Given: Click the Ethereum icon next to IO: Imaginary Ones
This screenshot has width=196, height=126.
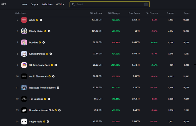Looking at the screenshot, I should [56, 65].
